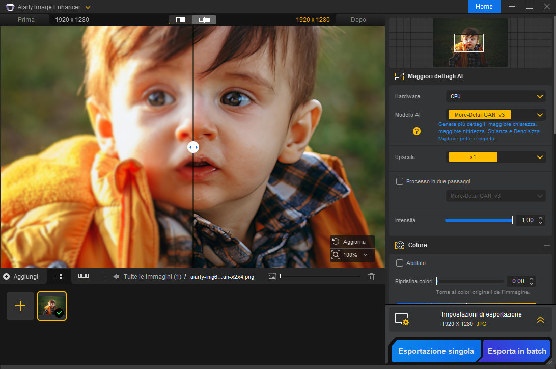Open the 100% zoom level dropdown
The image size is (556, 369).
click(365, 255)
